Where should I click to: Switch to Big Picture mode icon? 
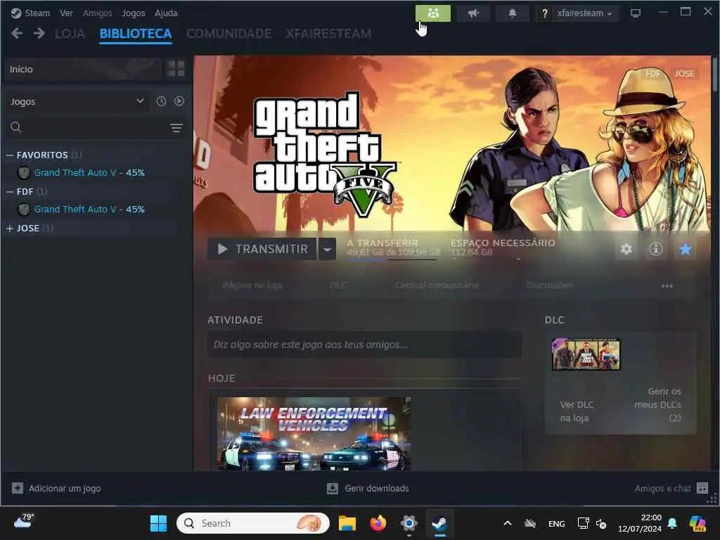(x=636, y=13)
